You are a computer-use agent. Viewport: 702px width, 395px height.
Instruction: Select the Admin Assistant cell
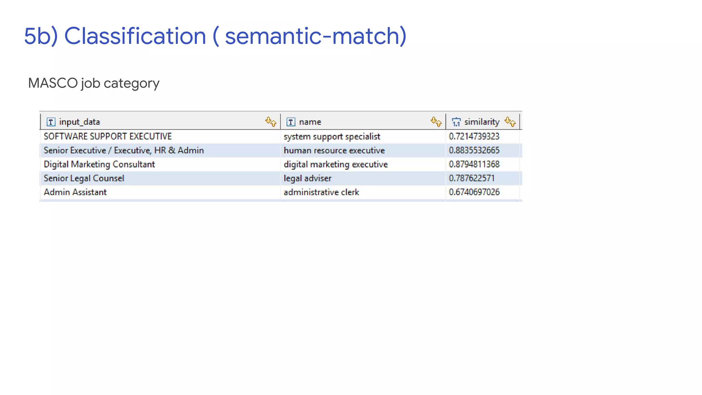click(160, 192)
